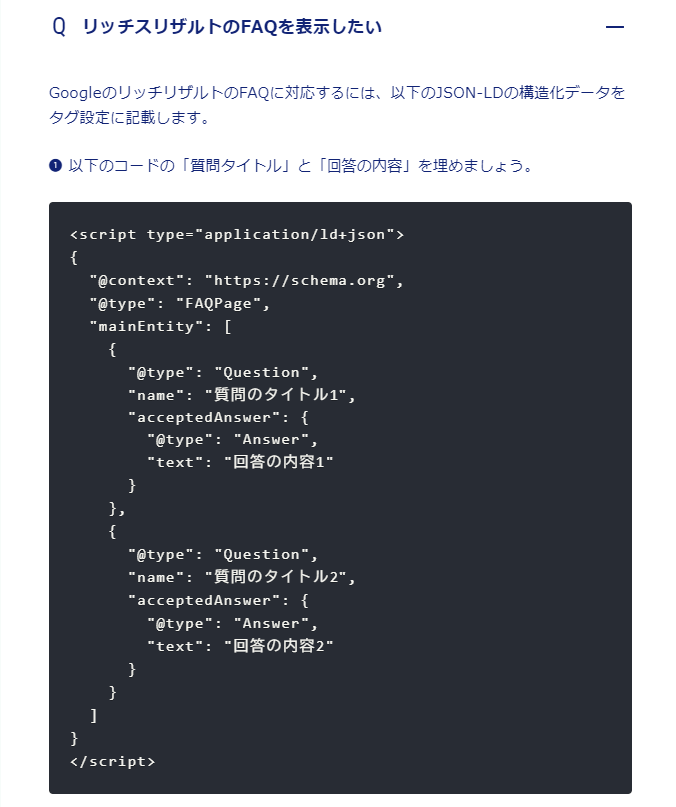The image size is (676, 807).
Task: Click the text 質問のタイトル1 in code
Action: pyautogui.click(x=276, y=395)
